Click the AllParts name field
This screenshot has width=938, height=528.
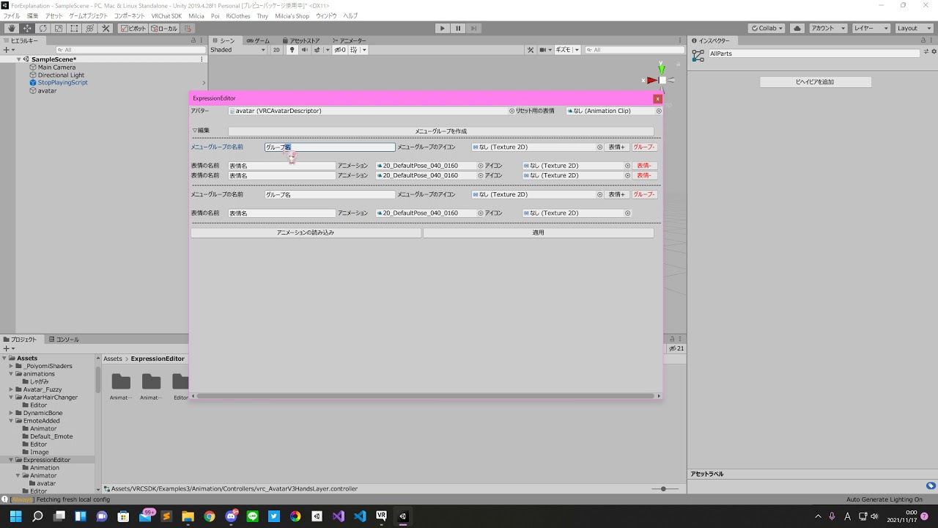(813, 54)
